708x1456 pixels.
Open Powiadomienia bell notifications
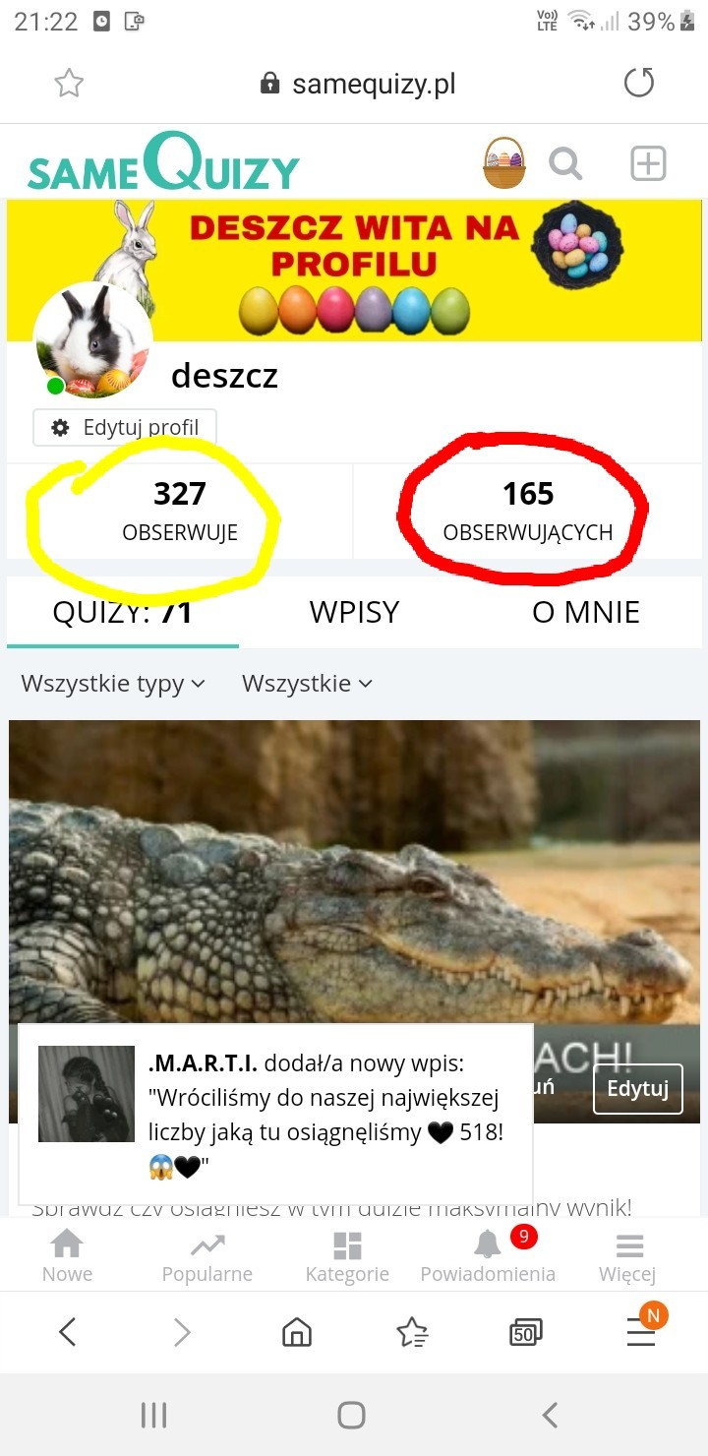tap(488, 1256)
